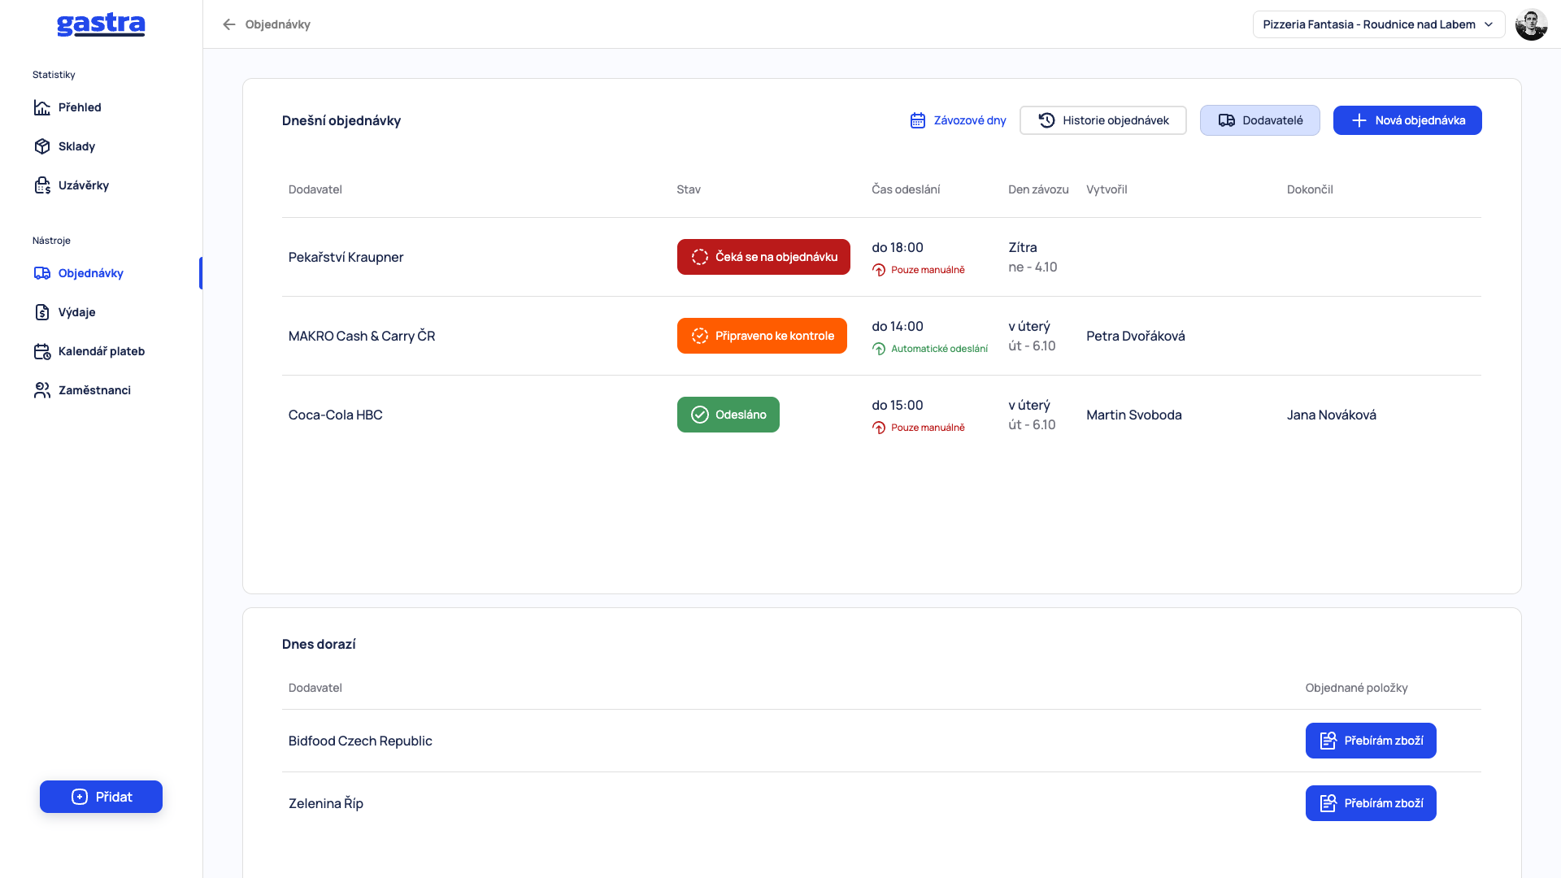
Task: Click the Kalendář plateb calendar icon
Action: point(42,351)
